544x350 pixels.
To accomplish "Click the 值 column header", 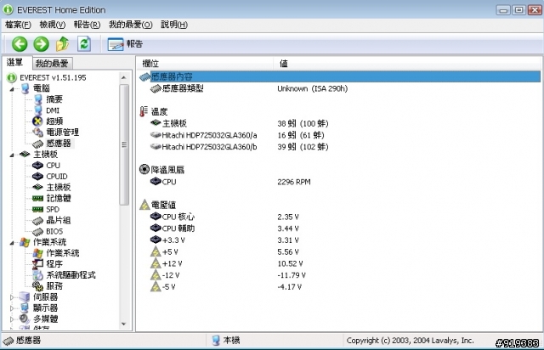I will tap(408, 64).
